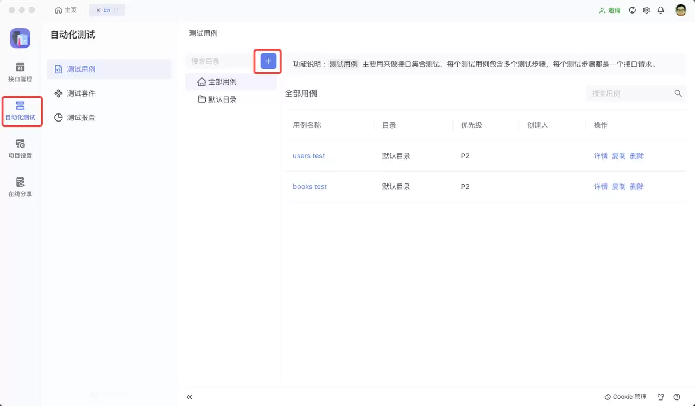Click the 创建人 column header
The height and width of the screenshot is (406, 695).
538,125
